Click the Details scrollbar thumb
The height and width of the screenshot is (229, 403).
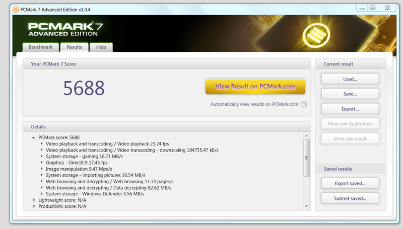click(x=306, y=158)
